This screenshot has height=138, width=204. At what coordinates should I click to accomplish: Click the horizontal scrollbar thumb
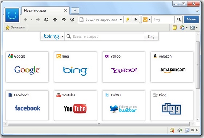coord(99,123)
